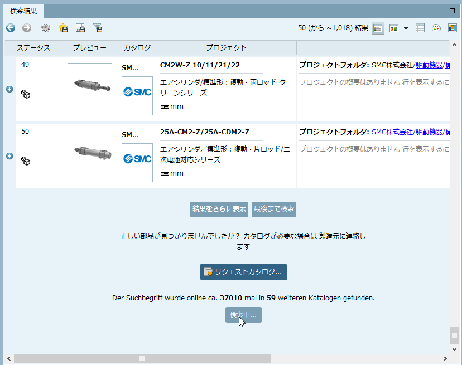Expand result row 50 with plus icon
462x365 pixels.
pyautogui.click(x=9, y=156)
